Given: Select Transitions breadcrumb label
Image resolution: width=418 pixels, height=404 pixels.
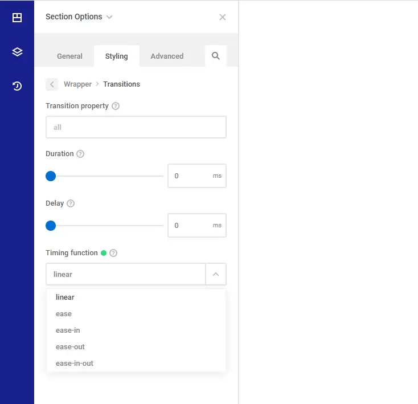Looking at the screenshot, I should pyautogui.click(x=121, y=84).
